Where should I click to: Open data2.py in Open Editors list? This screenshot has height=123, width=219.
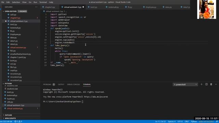(x=14, y=44)
